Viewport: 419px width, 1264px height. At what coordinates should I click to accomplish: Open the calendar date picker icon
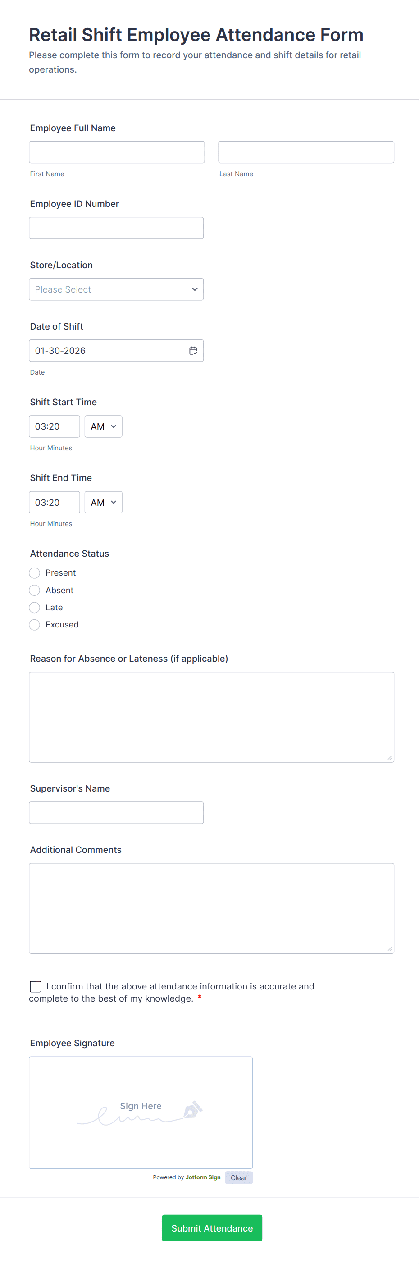click(193, 350)
